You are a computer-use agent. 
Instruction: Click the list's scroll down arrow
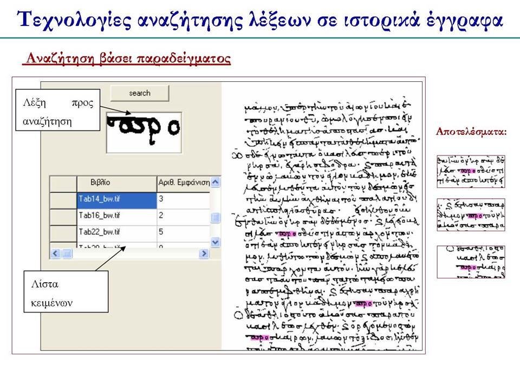click(x=215, y=243)
